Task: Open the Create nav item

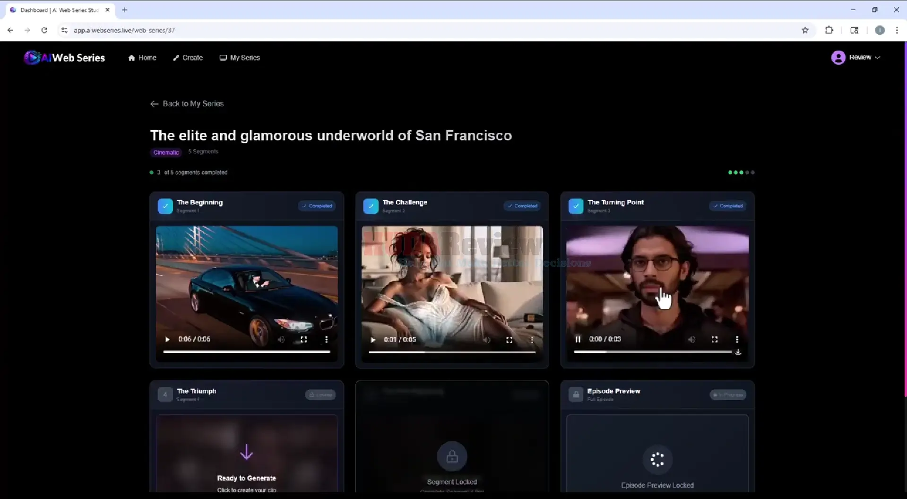Action: pyautogui.click(x=188, y=58)
